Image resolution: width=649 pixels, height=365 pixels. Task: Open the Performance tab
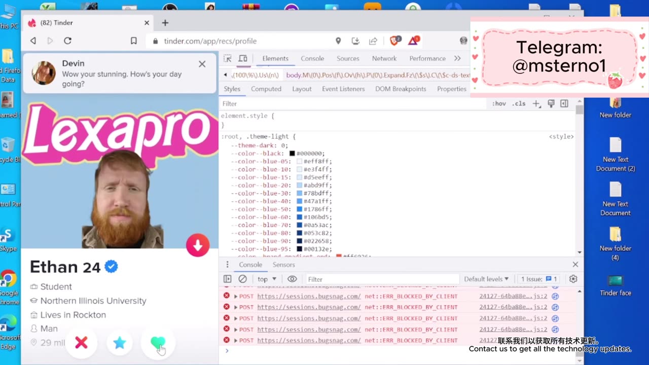click(x=427, y=58)
